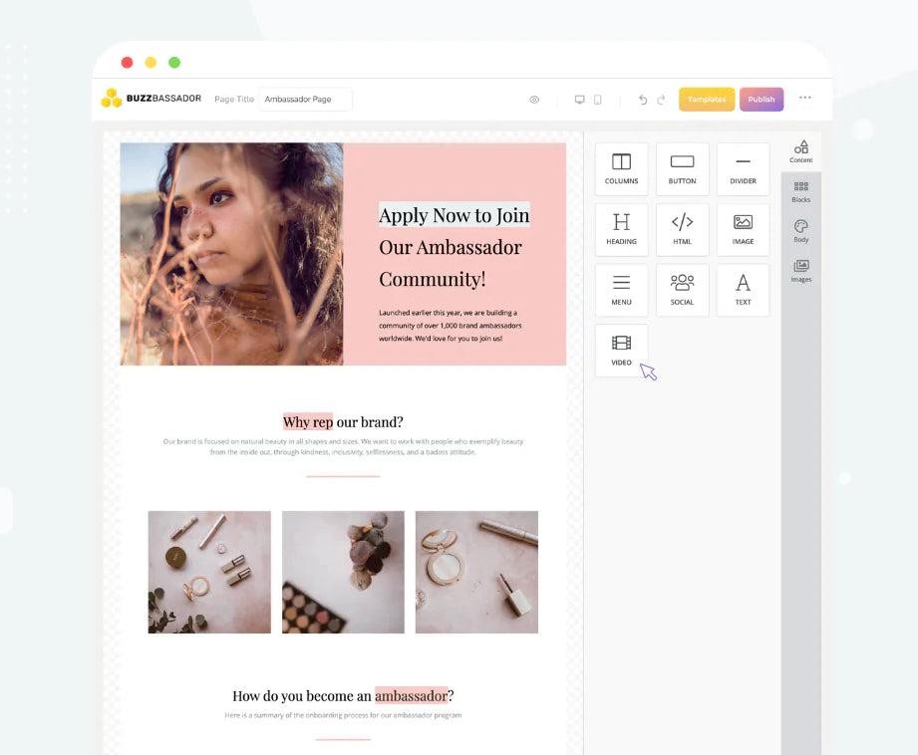Insert a Video content block

(x=621, y=351)
